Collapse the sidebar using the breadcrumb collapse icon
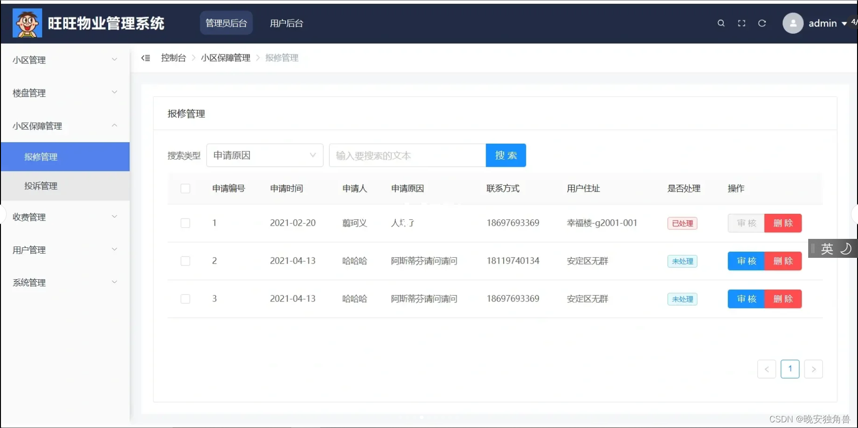 pyautogui.click(x=146, y=57)
